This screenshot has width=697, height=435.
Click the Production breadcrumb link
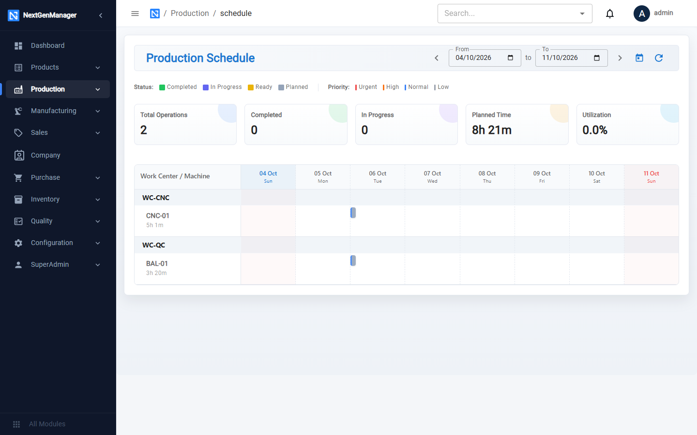click(x=190, y=14)
